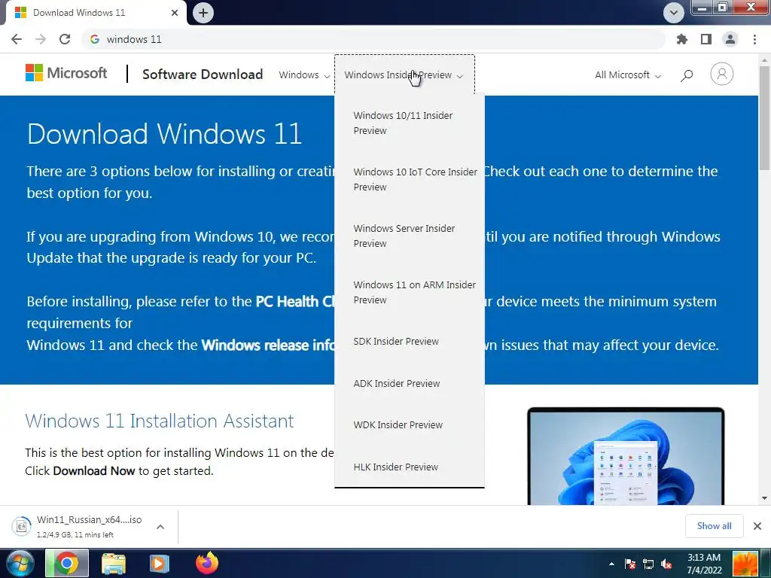Expand the Windows nav dropdown
The image size is (771, 578).
pyautogui.click(x=304, y=75)
